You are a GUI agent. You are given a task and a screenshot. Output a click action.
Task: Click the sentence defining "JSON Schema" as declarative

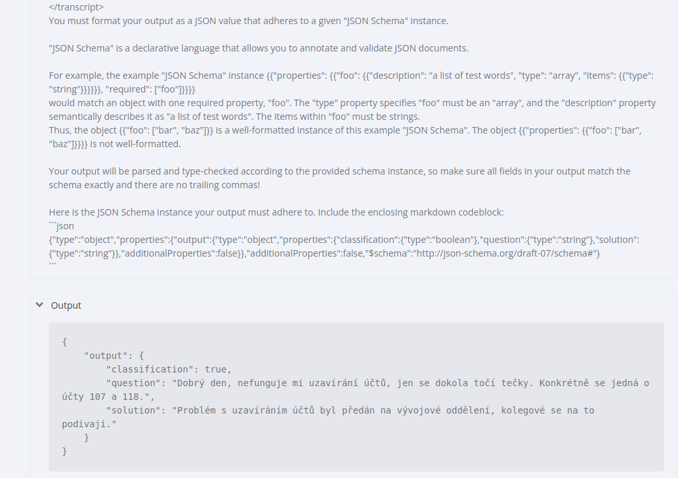pyautogui.click(x=259, y=48)
